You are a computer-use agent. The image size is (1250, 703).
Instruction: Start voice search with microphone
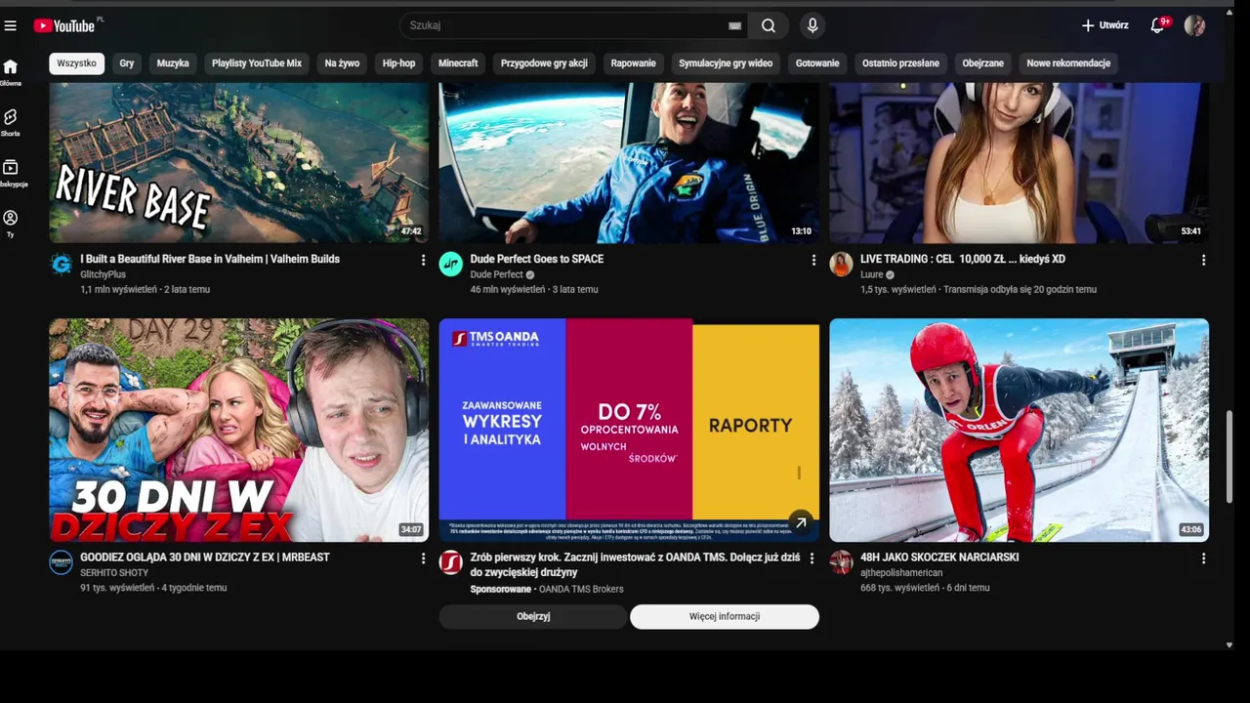coord(812,25)
